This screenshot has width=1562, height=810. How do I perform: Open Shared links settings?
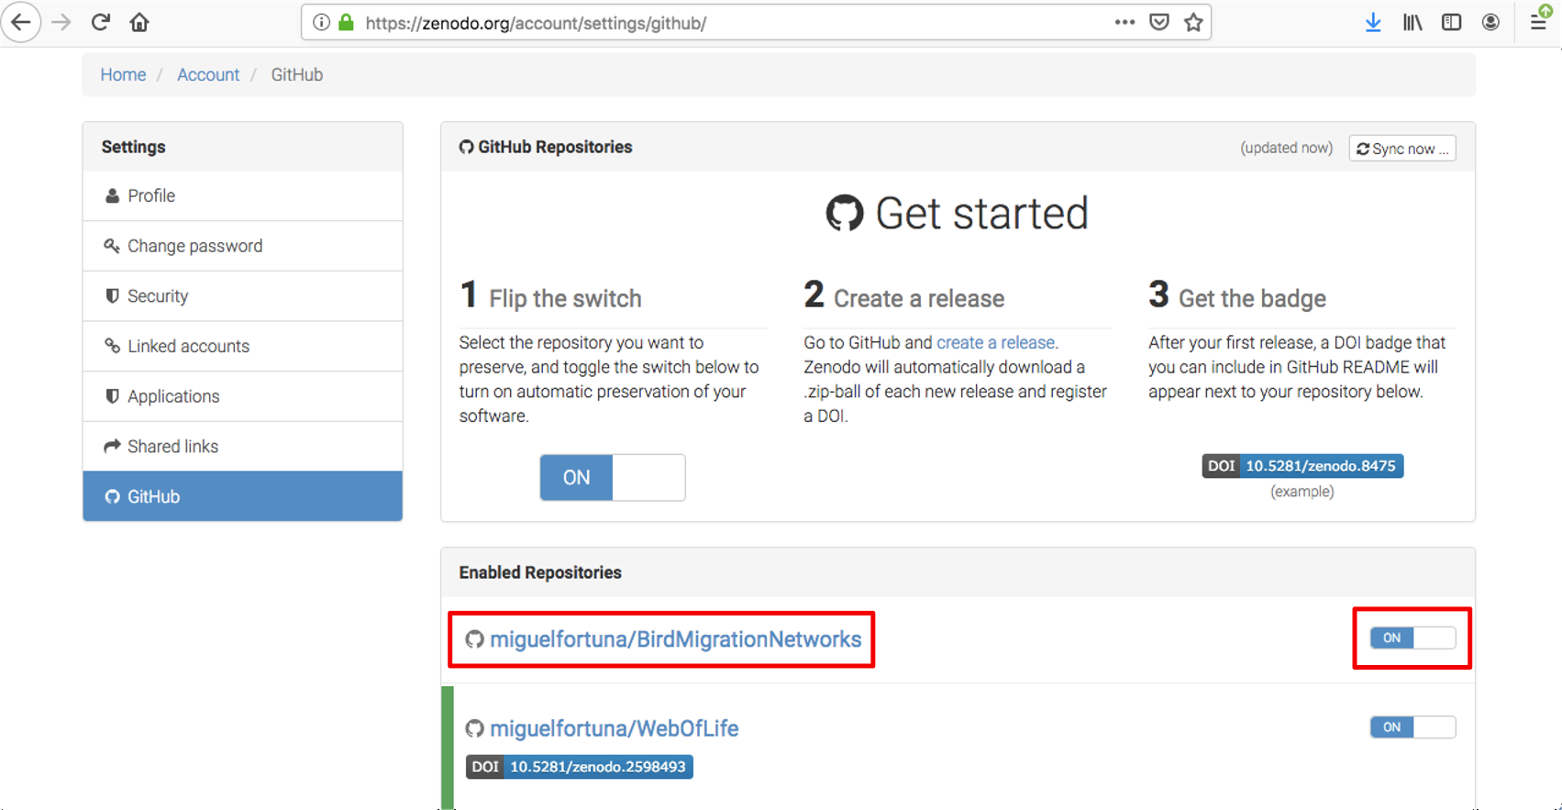tap(242, 447)
